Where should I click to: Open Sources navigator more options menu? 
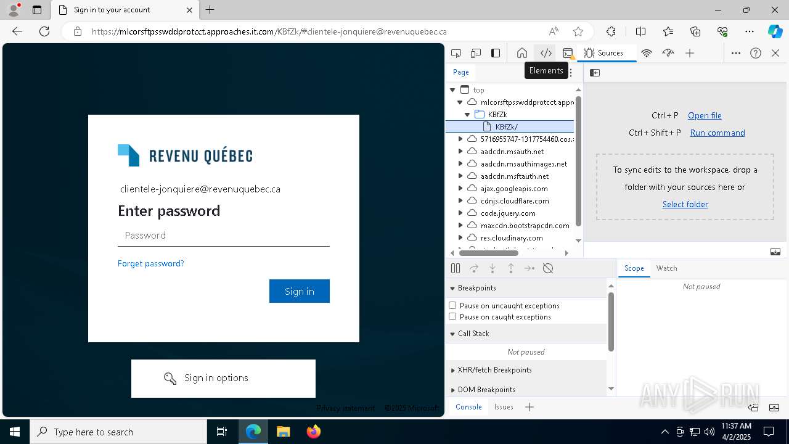571,73
